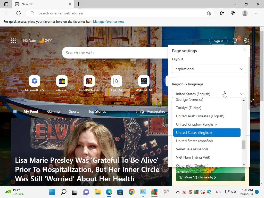This screenshot has width=264, height=198.
Task: Open taskbar Search magnifier icon
Action: pos(63,192)
